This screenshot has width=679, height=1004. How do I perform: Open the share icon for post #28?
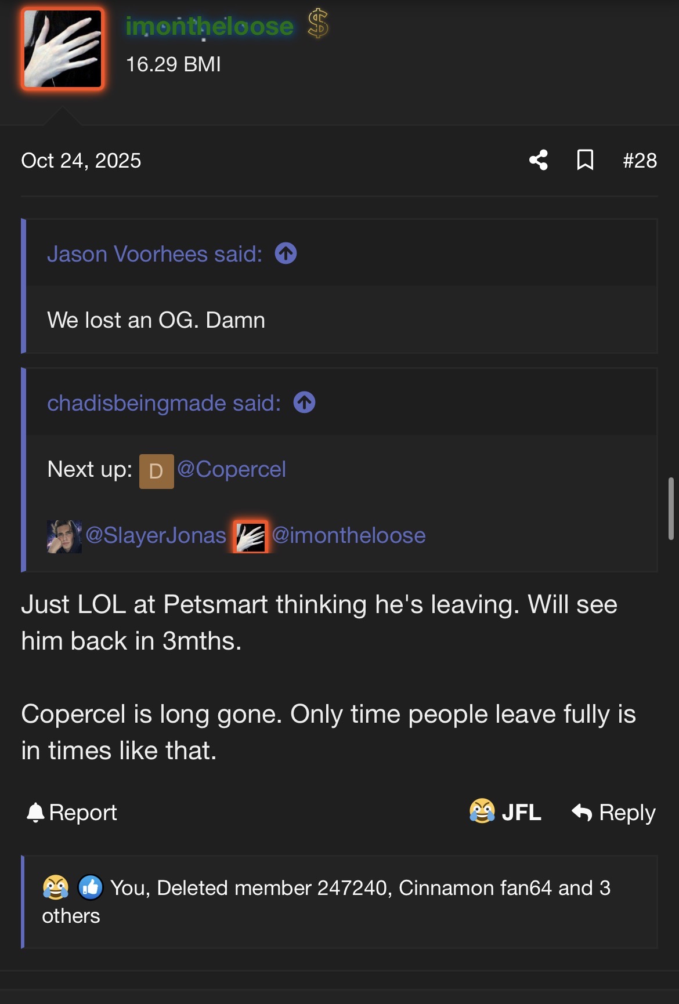tap(539, 160)
